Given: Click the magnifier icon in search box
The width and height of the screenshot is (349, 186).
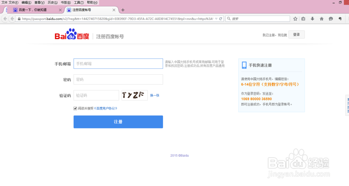Looking at the screenshot, I should coord(229,19).
